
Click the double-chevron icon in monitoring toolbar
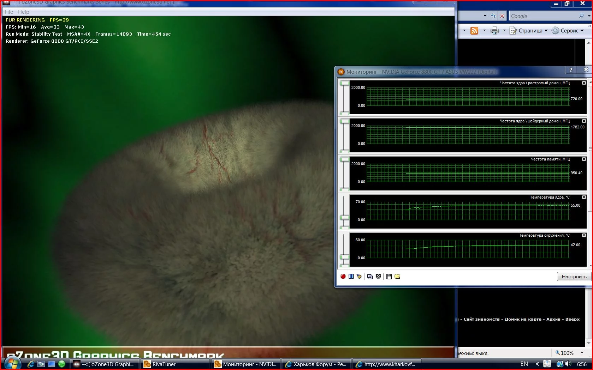pyautogui.click(x=378, y=277)
